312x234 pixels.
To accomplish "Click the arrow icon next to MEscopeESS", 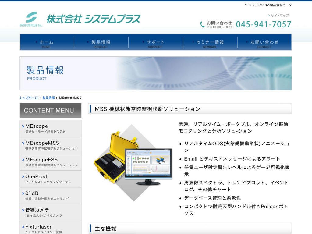I will click(x=23, y=160).
